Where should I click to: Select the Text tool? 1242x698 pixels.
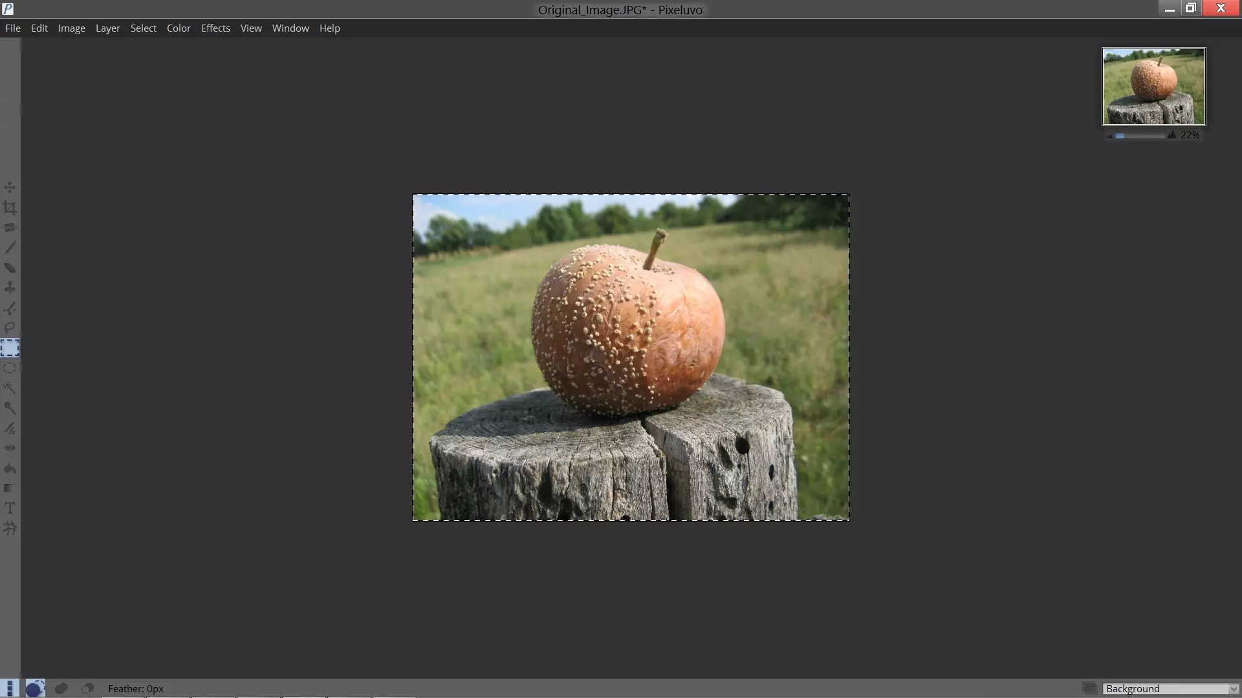point(10,508)
